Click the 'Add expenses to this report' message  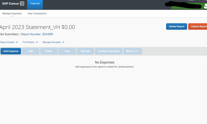[104, 67]
